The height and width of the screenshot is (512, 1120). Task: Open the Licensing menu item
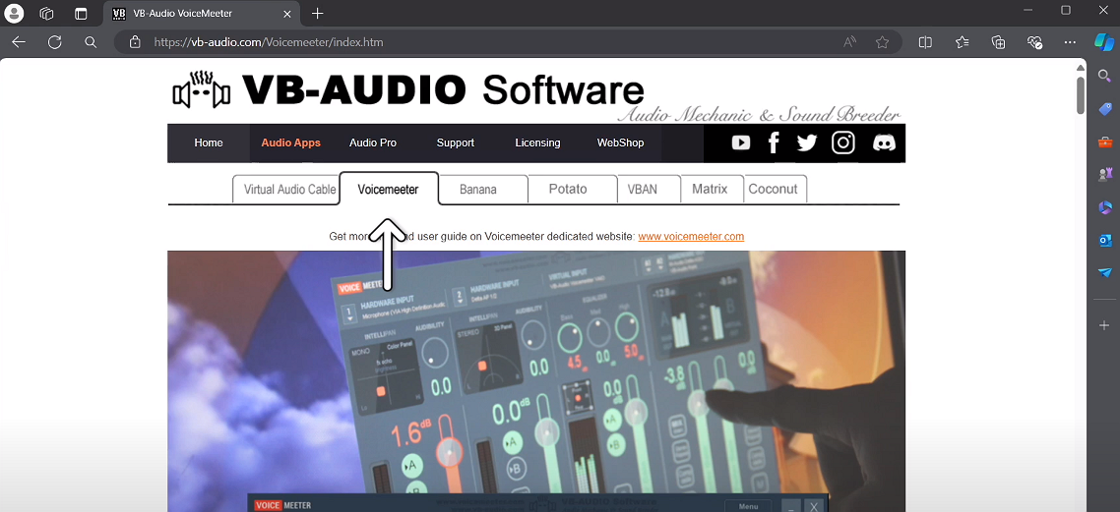click(538, 142)
